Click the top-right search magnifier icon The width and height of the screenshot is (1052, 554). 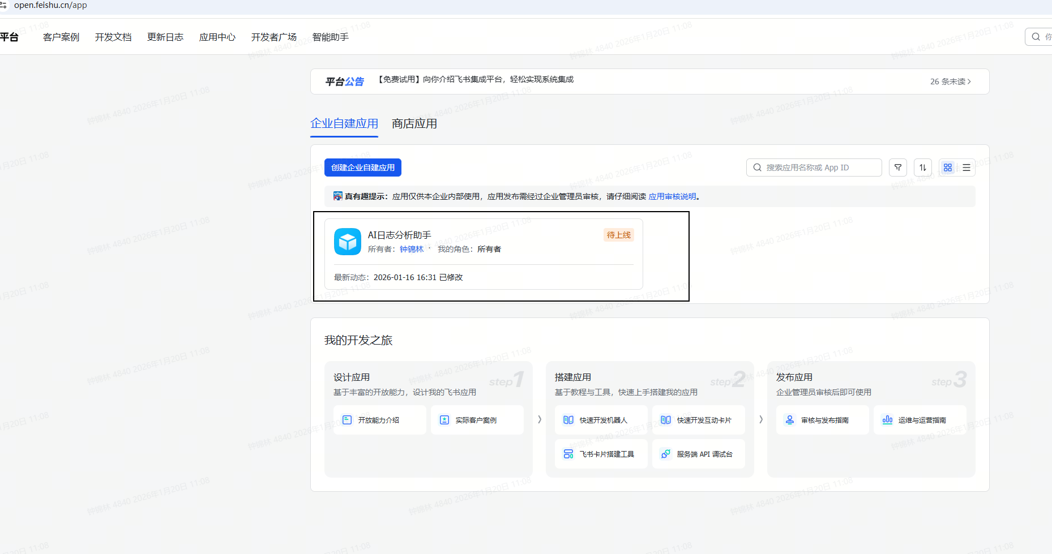[1036, 37]
